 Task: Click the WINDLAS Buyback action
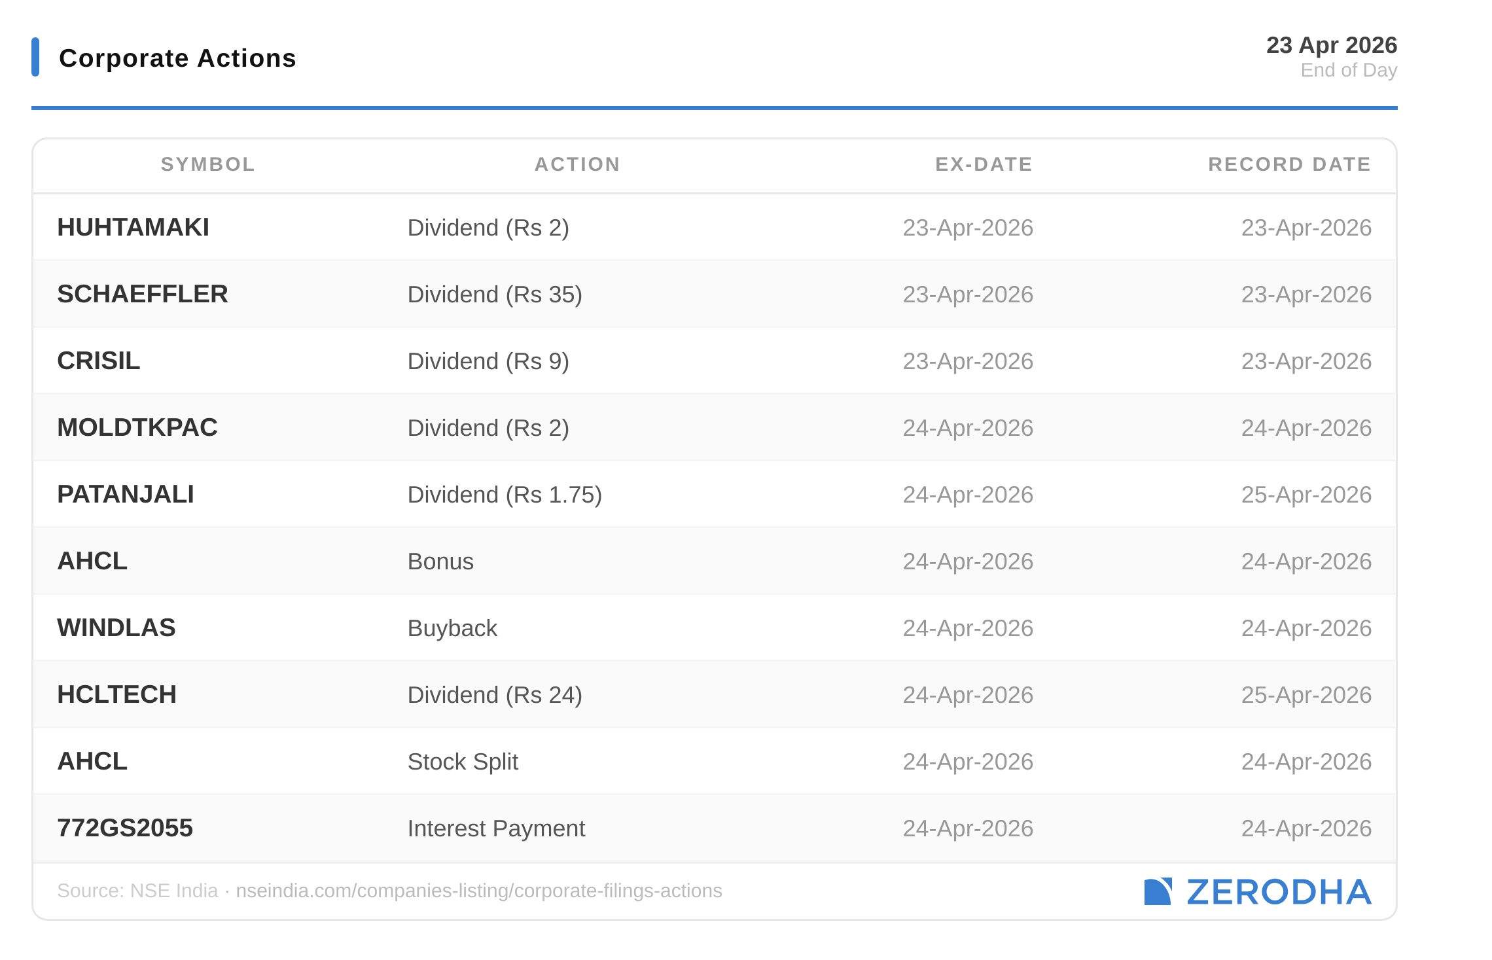[452, 628]
